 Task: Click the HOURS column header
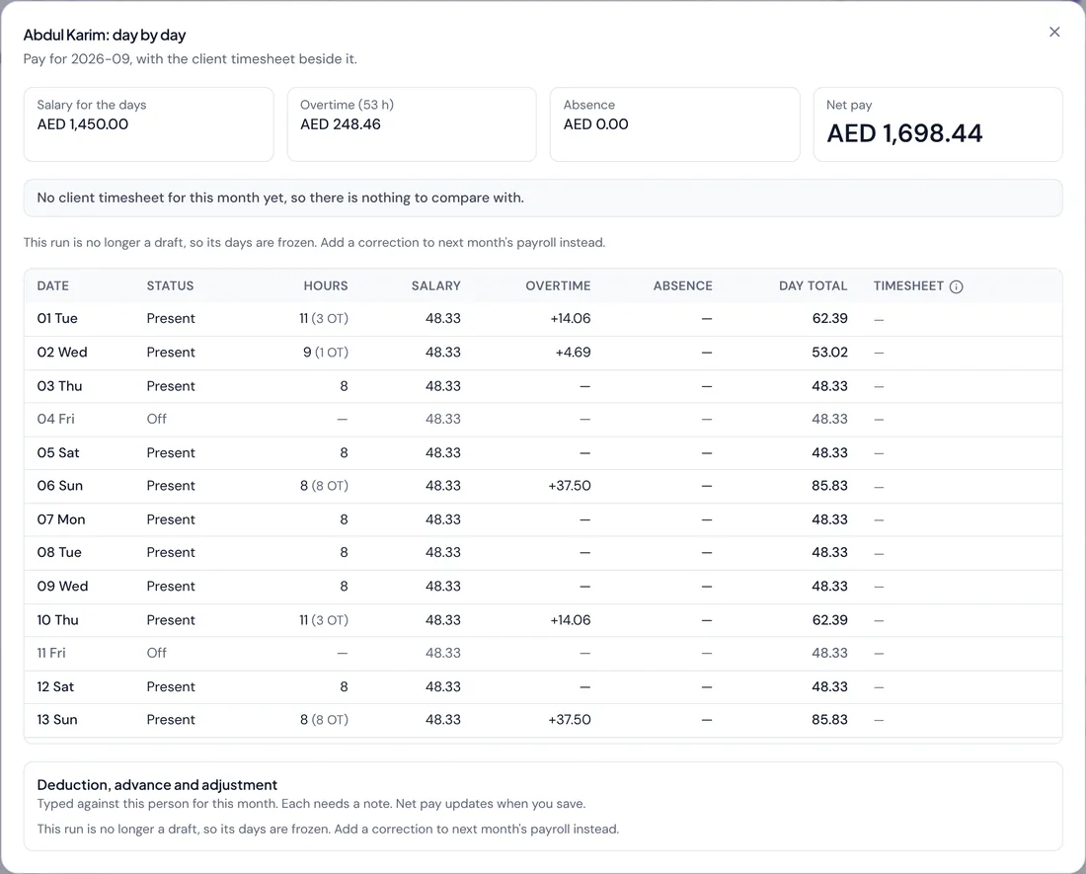tap(326, 286)
